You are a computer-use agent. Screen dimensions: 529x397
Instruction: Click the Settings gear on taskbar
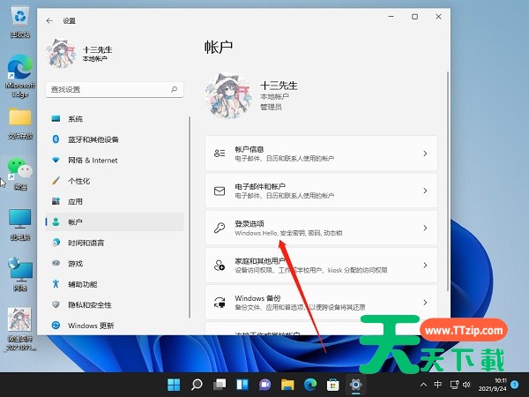pos(355,385)
